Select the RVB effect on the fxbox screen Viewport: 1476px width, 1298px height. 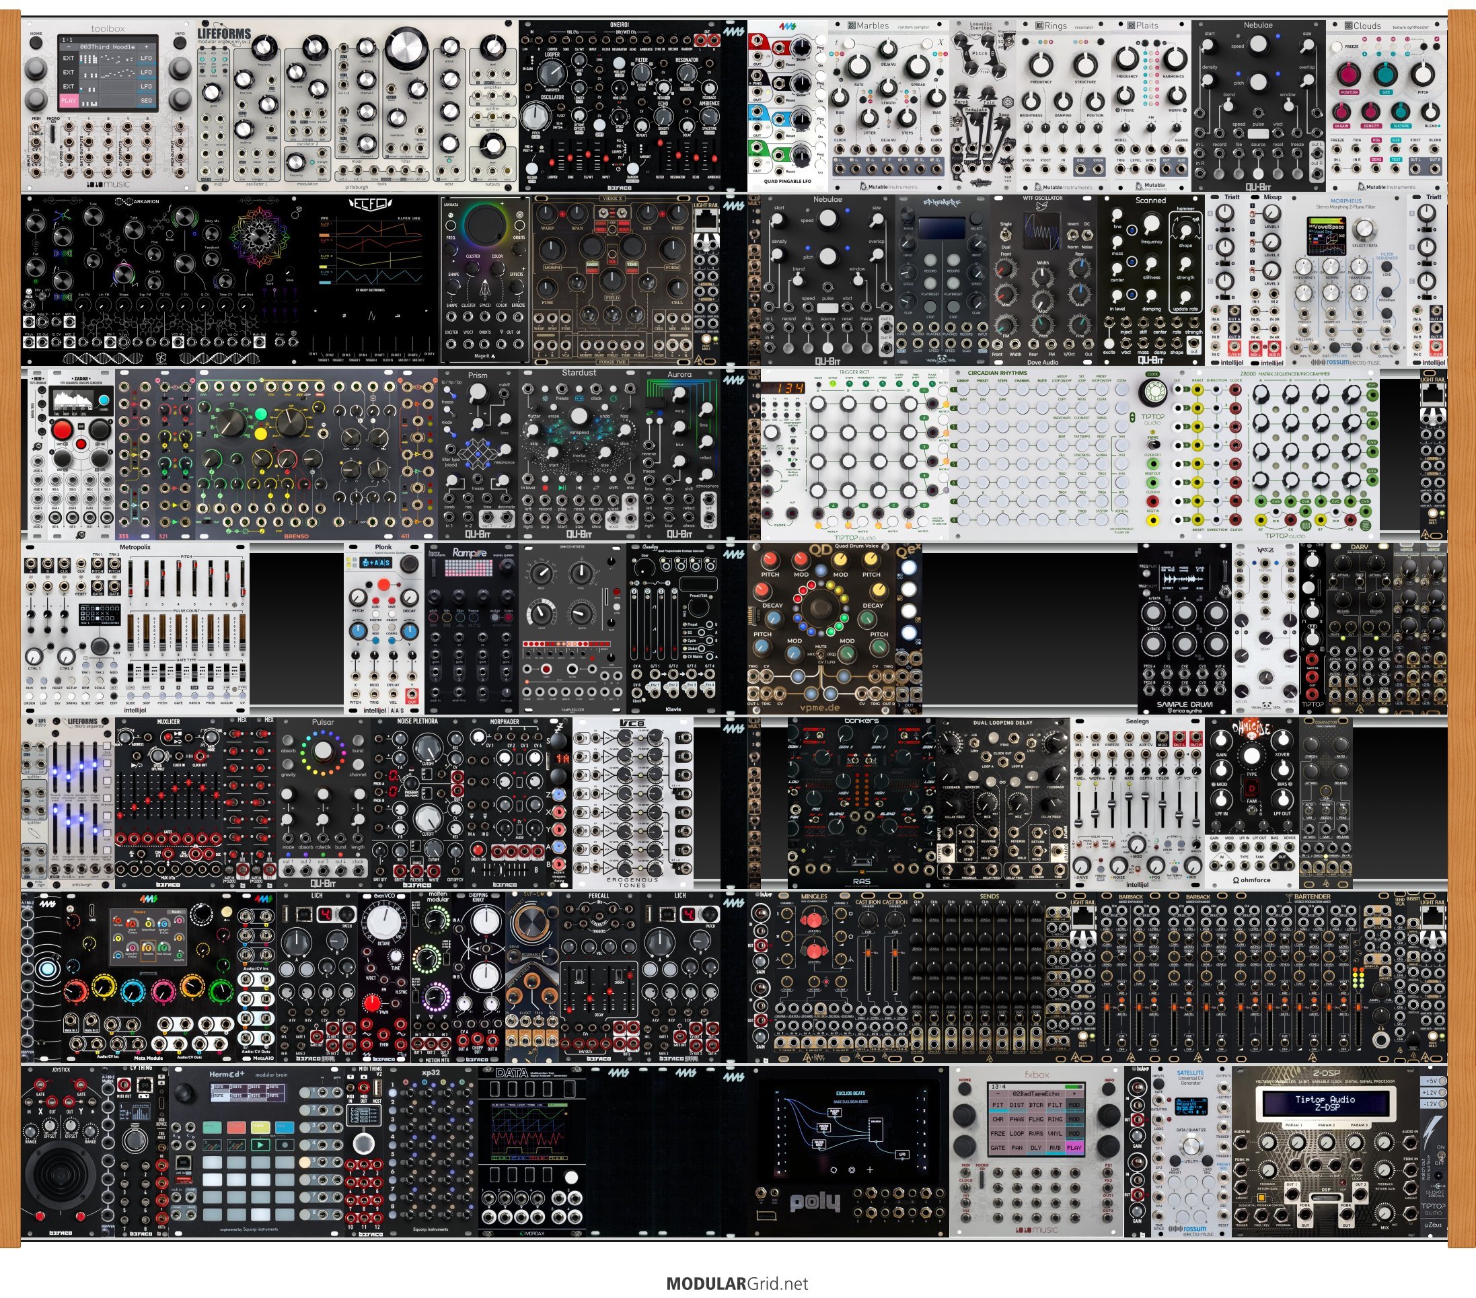coord(1055,1147)
